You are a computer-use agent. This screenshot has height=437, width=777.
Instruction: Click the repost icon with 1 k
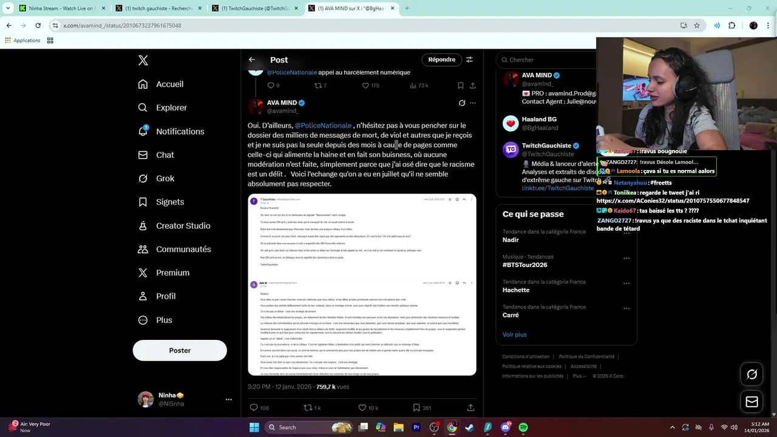coord(308,408)
